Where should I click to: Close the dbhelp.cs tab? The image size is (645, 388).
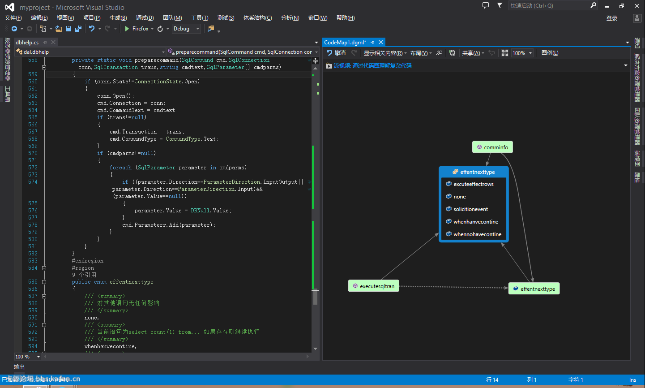(x=53, y=42)
